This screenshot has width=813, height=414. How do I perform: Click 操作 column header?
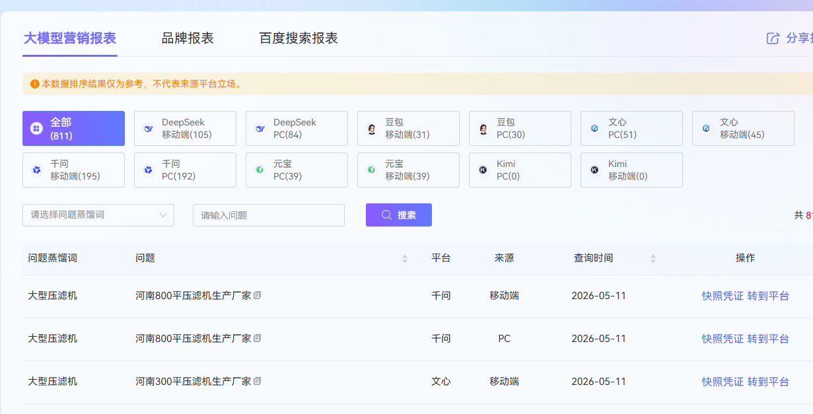745,258
